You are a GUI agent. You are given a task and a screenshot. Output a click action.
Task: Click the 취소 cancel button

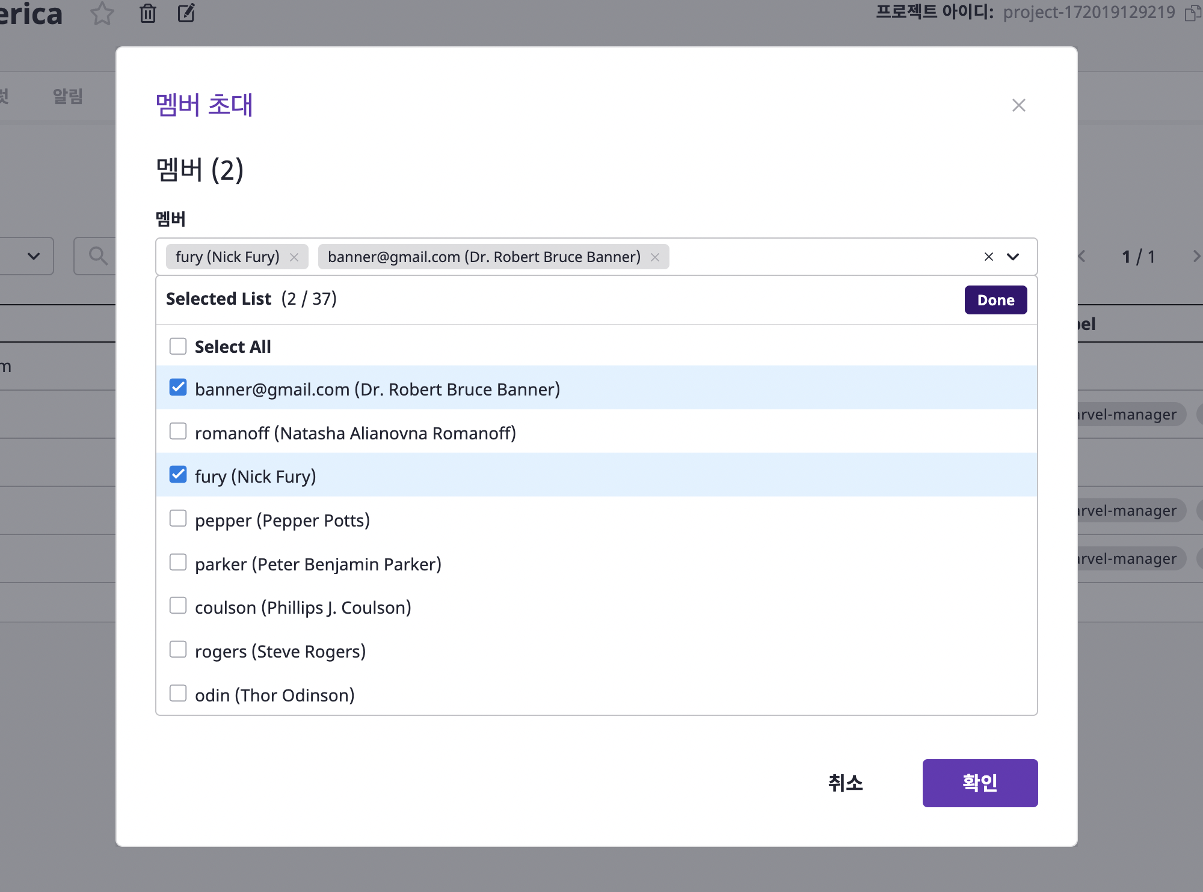click(x=845, y=783)
